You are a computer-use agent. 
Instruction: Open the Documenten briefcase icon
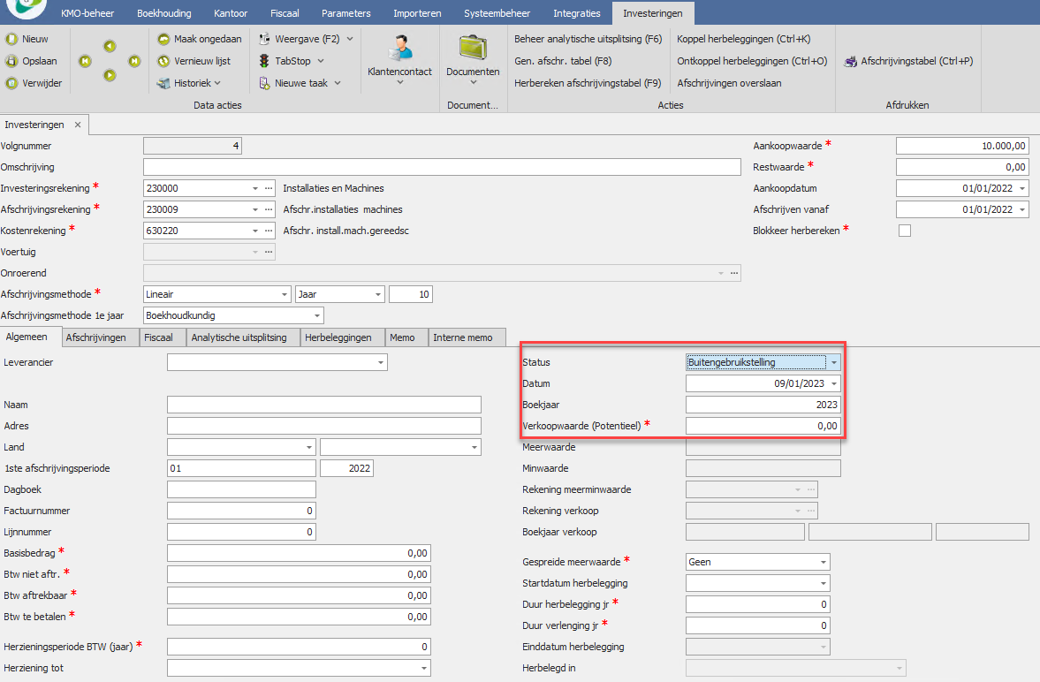[473, 49]
